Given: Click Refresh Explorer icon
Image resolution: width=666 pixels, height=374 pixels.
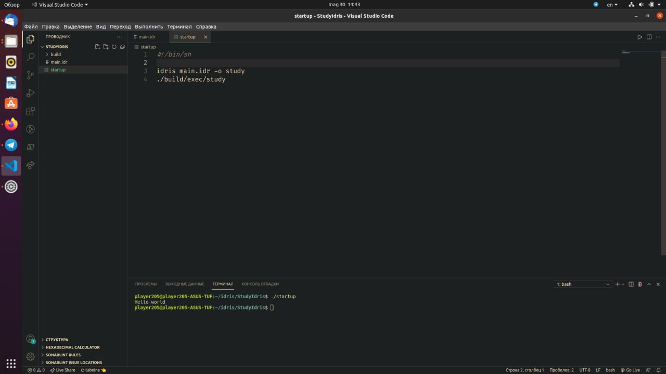Looking at the screenshot, I should [x=114, y=47].
